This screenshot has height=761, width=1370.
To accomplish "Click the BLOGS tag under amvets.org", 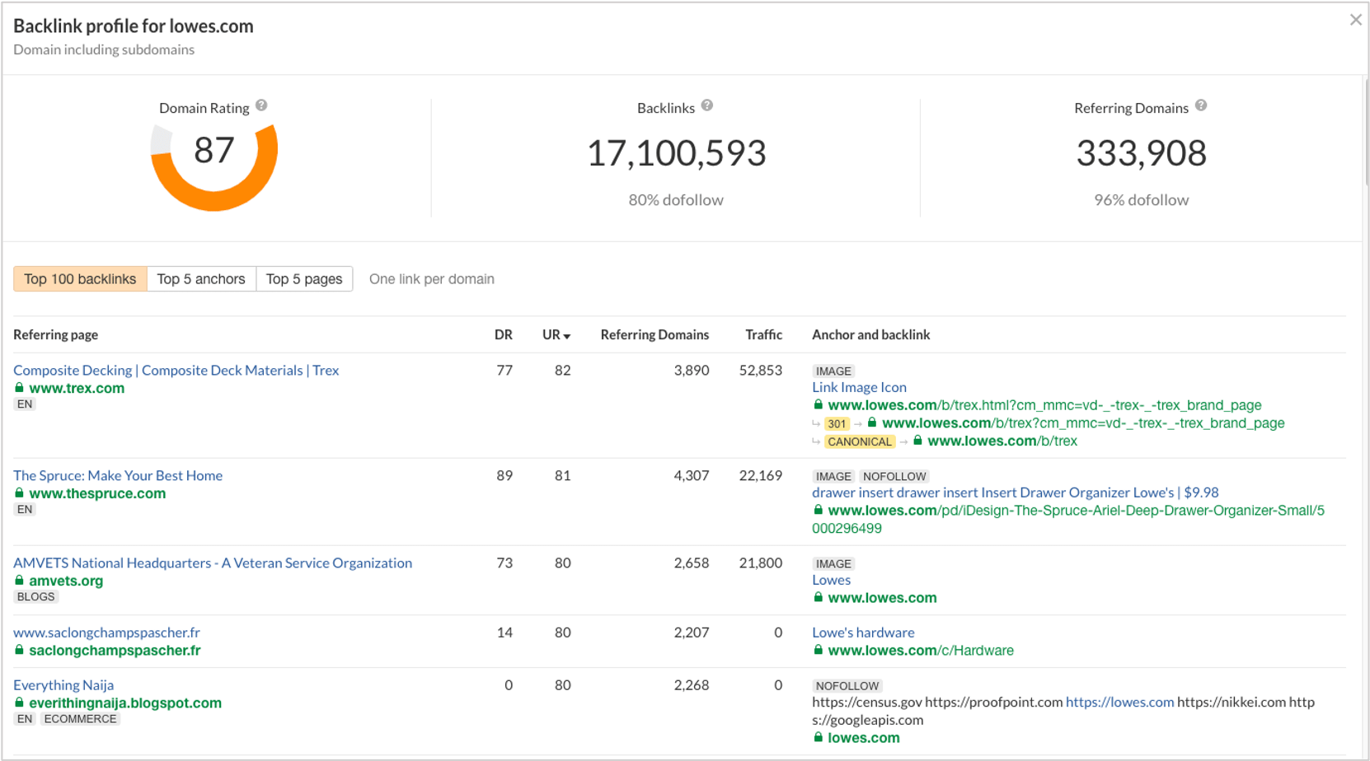I will pyautogui.click(x=36, y=597).
